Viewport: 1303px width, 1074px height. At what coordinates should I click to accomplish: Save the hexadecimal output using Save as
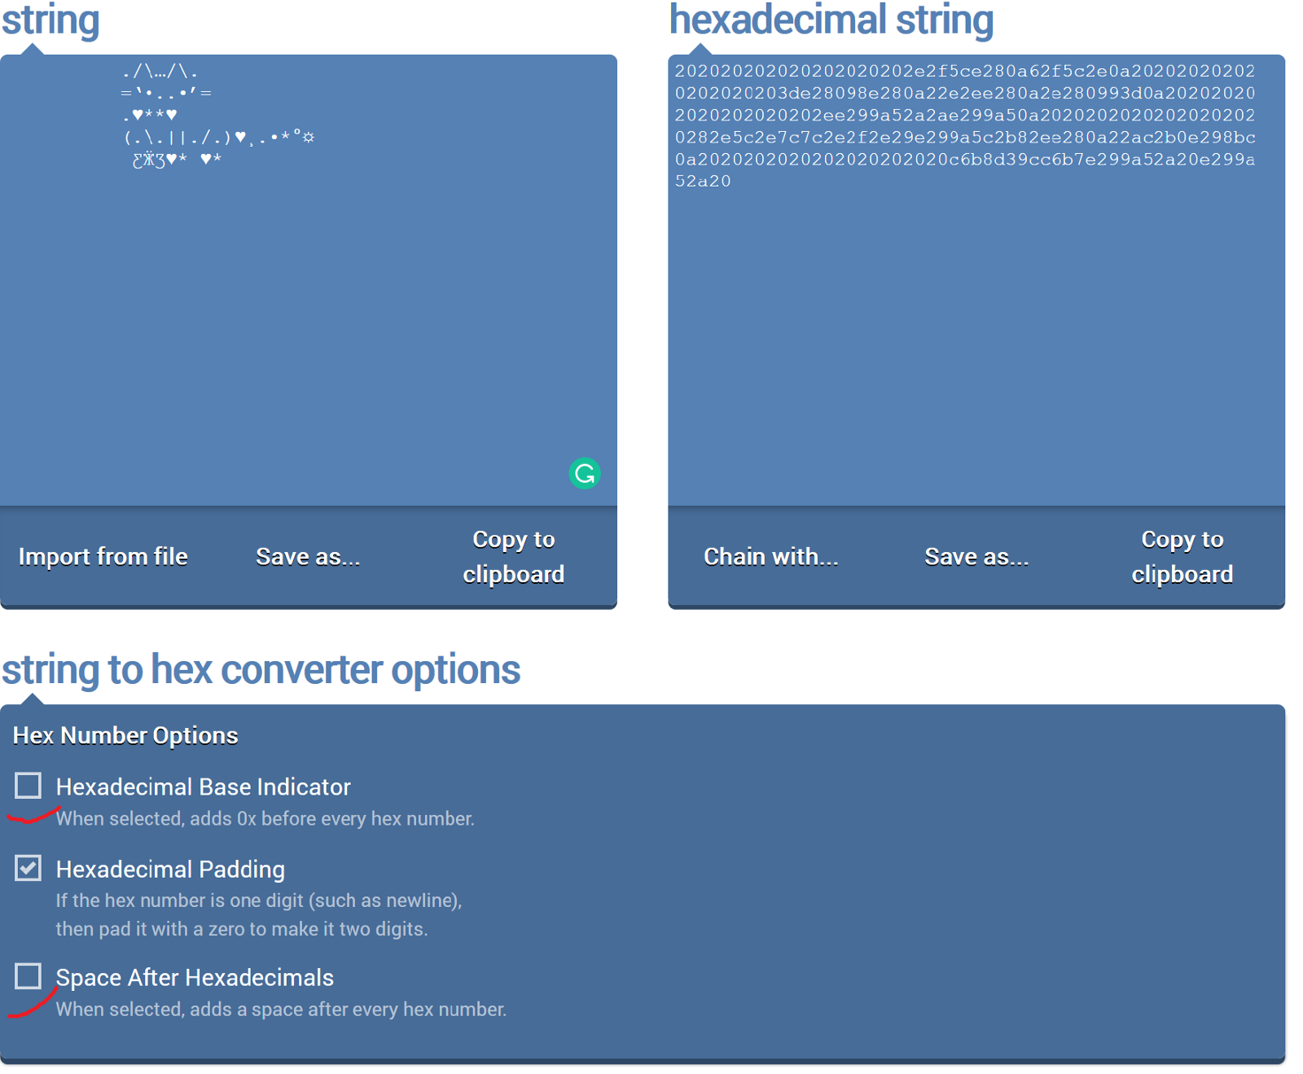(976, 557)
